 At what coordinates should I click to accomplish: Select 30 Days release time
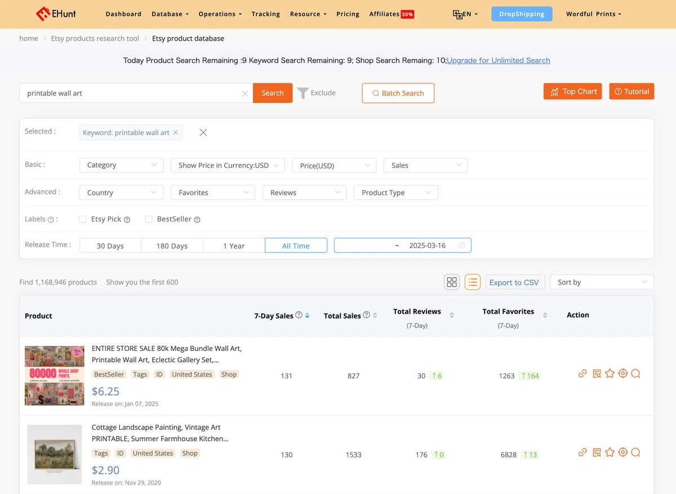coord(110,246)
